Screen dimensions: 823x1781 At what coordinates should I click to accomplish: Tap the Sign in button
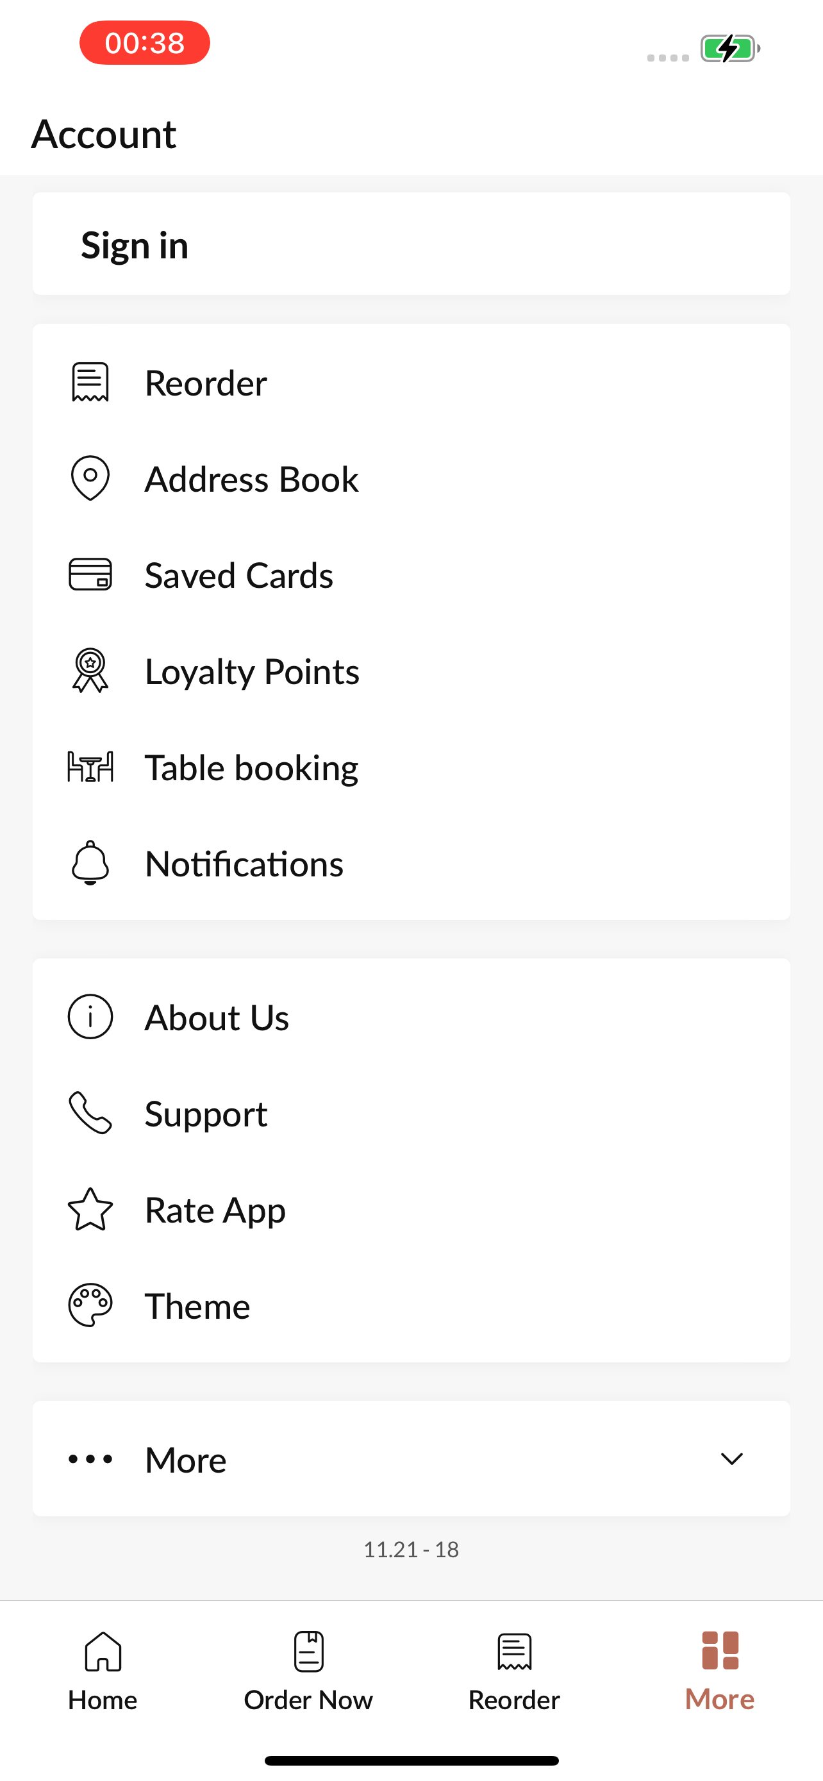(x=411, y=244)
